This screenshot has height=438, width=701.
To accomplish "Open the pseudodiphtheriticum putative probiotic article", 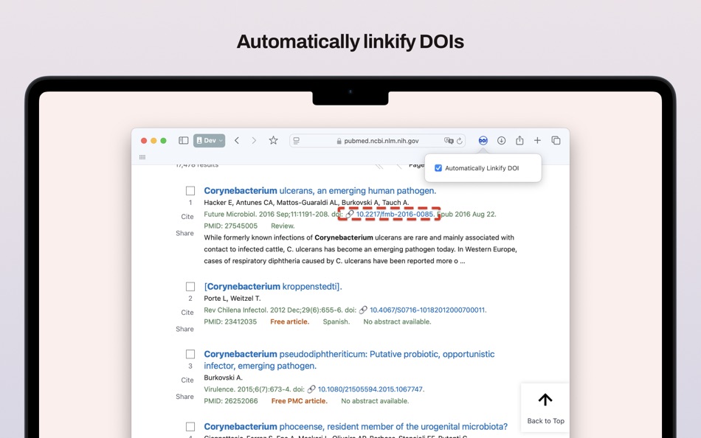I will tap(349, 360).
